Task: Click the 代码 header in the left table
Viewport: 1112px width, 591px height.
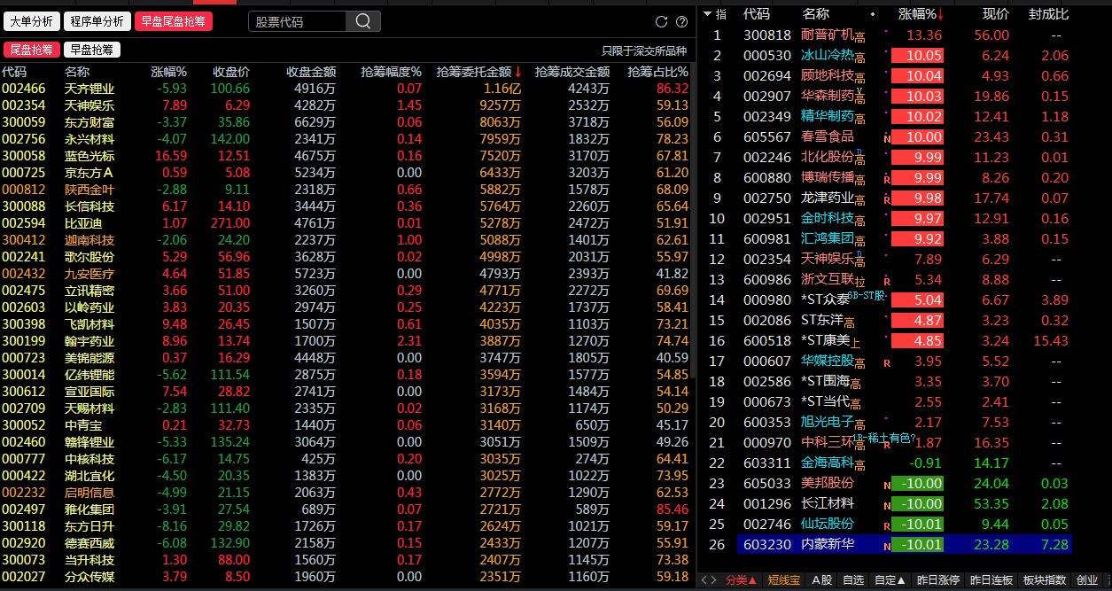Action: tap(14, 71)
